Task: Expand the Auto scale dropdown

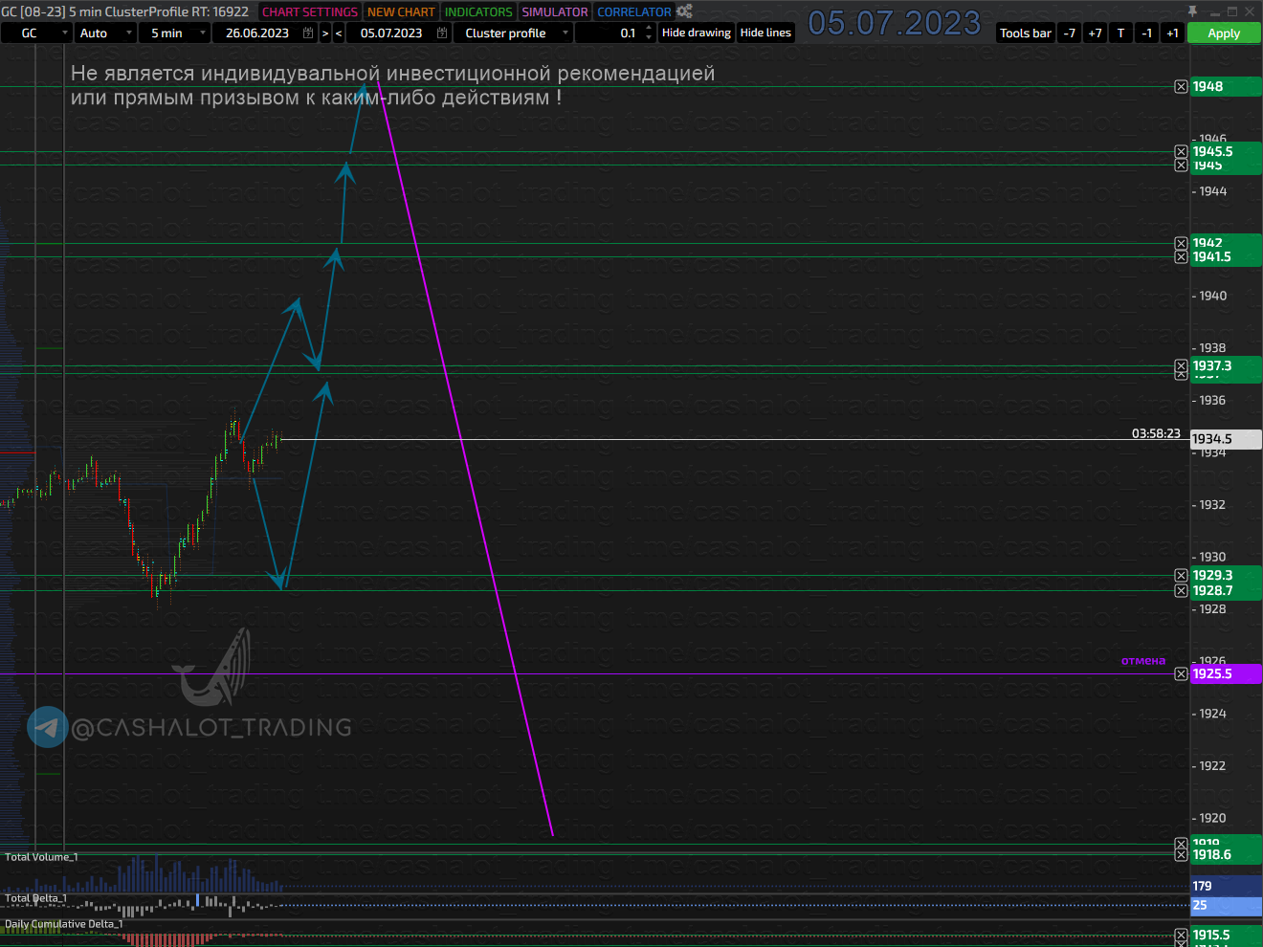Action: pos(129,33)
